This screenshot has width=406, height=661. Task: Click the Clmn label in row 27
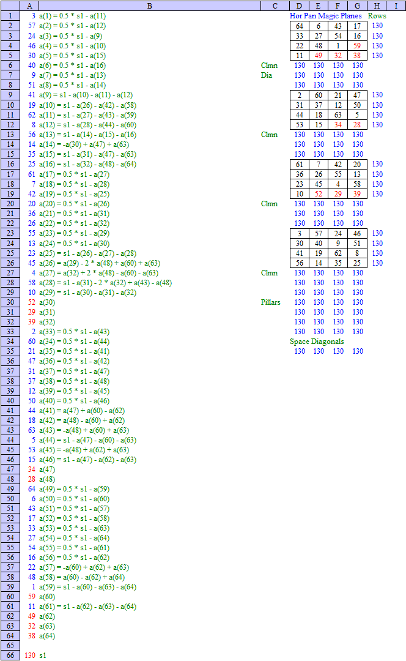[269, 273]
